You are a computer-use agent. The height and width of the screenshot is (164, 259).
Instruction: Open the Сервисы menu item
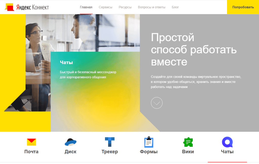coord(105,7)
